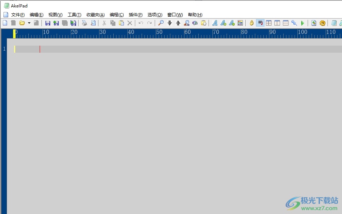Click Save As floppy with green plus
The height and width of the screenshot is (214, 342).
point(56,23)
